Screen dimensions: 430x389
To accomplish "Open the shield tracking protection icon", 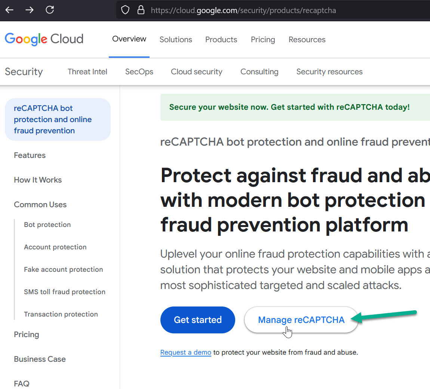I will tap(125, 10).
